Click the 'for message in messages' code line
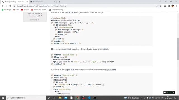Image resolution: width=179 pixels, height=100 pixels. [69, 30]
